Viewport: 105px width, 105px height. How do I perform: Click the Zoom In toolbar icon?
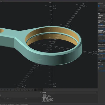click(x=5, y=90)
